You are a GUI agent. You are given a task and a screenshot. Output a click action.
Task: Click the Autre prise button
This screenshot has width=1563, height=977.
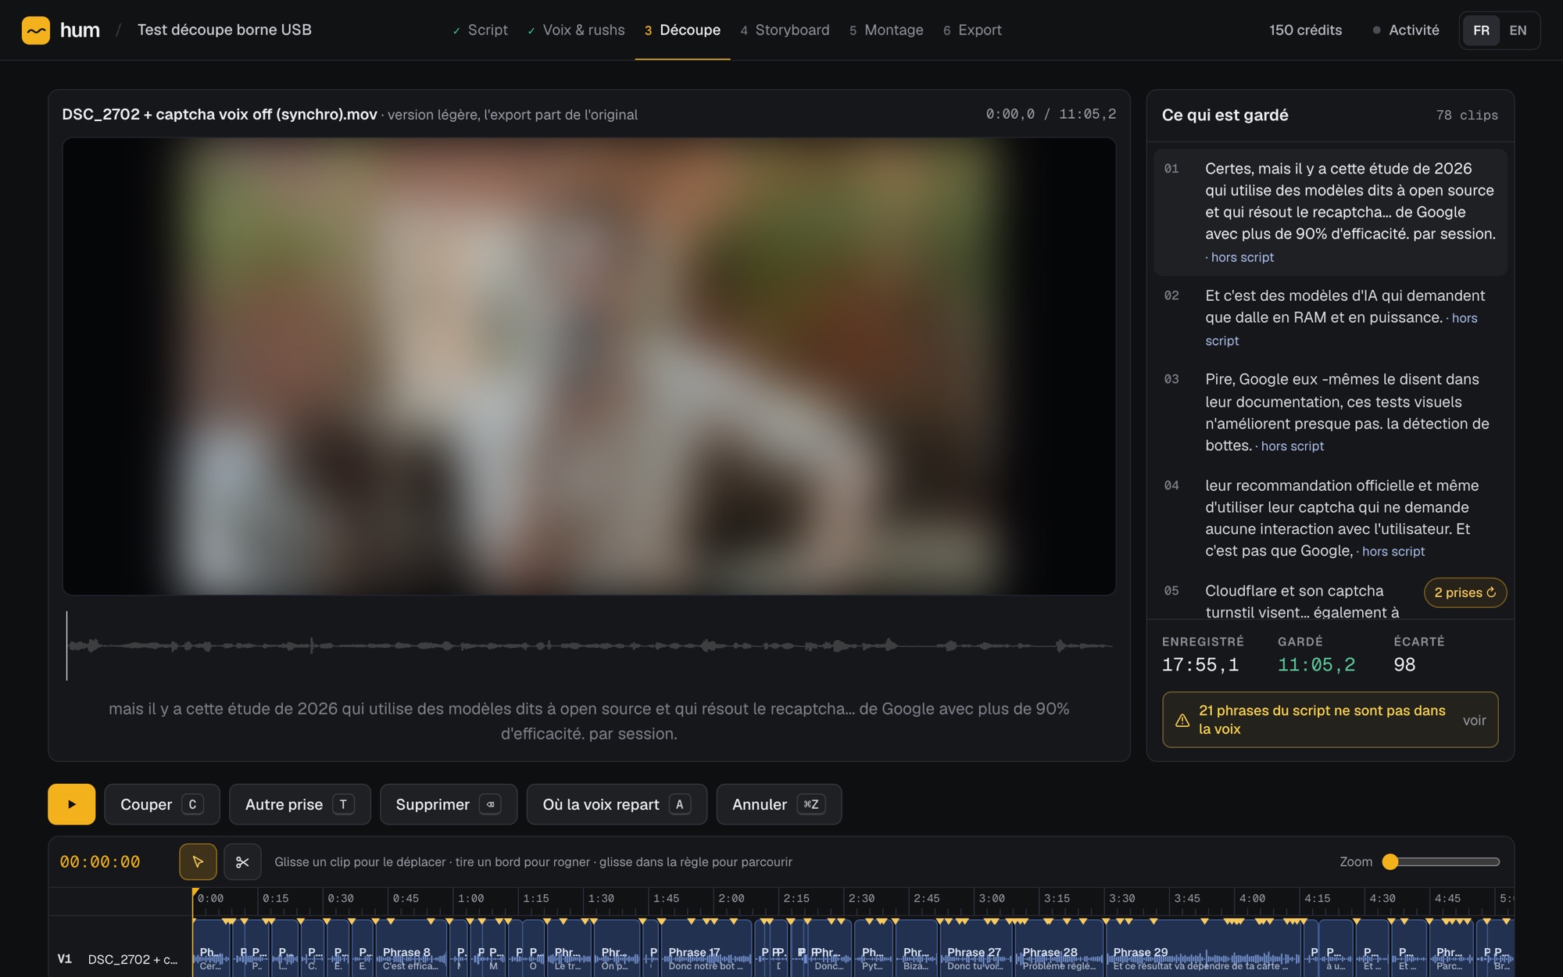point(299,804)
